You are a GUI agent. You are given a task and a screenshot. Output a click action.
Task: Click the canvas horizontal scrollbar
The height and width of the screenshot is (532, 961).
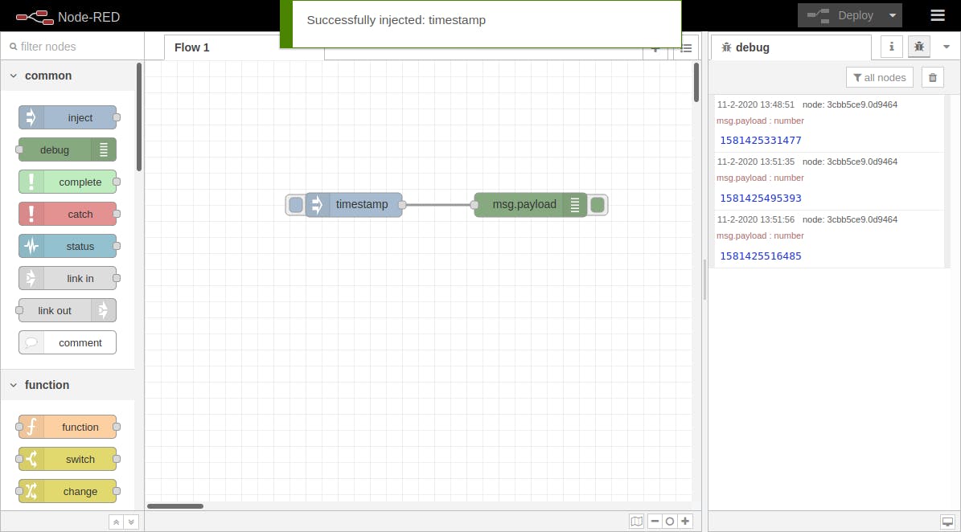(175, 506)
